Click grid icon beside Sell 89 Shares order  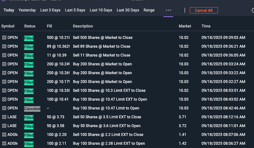point(4,46)
